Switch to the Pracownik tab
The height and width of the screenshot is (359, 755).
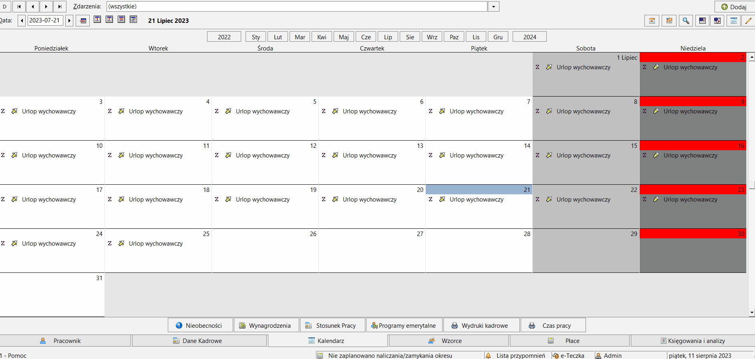pos(65,341)
